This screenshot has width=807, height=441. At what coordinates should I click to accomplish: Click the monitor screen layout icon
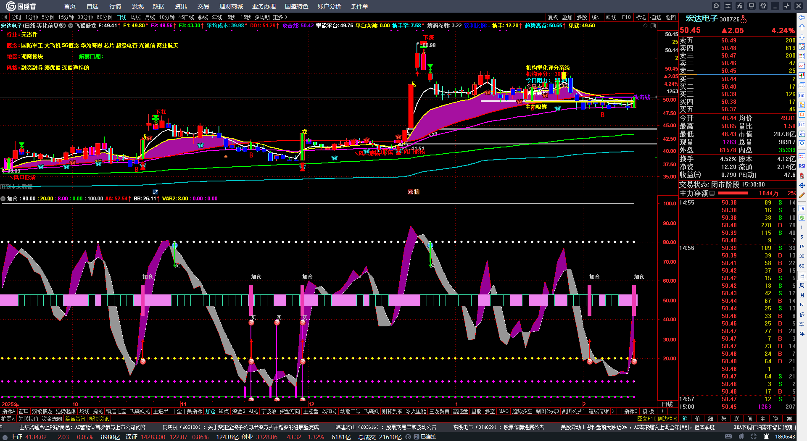coord(752,6)
